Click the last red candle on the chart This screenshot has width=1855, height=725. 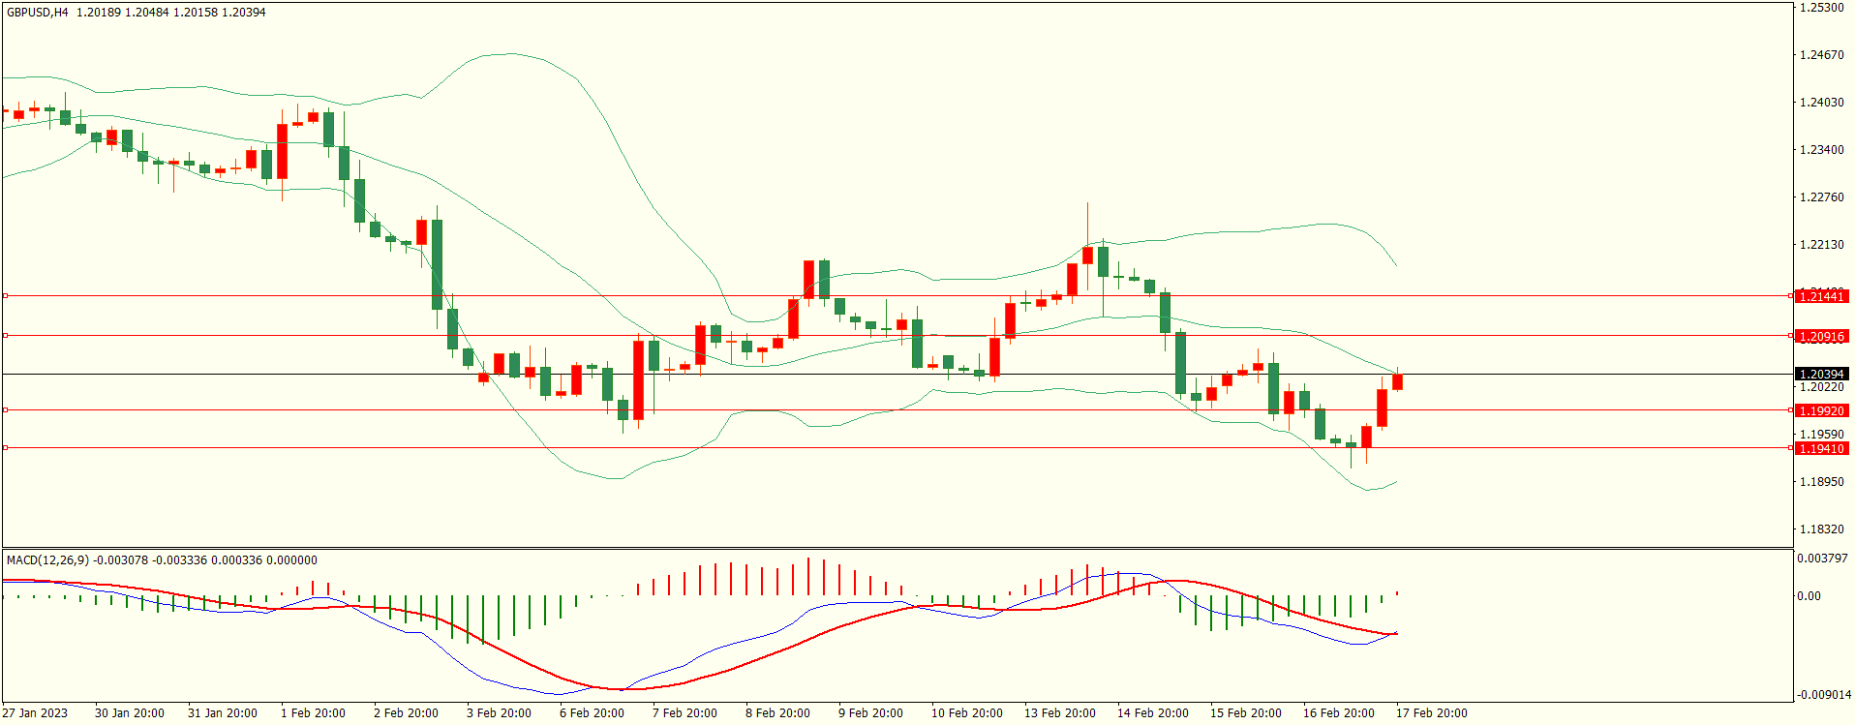[x=1397, y=381]
